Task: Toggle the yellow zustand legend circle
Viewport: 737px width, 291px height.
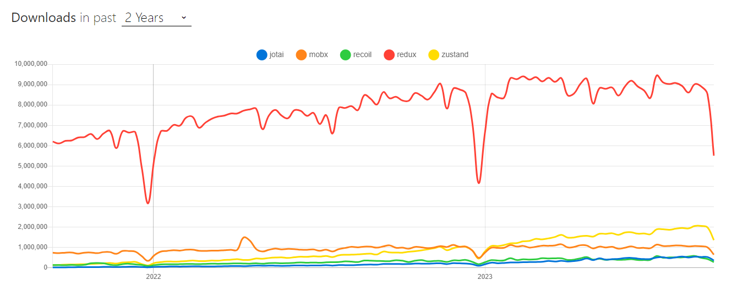Action: click(434, 54)
